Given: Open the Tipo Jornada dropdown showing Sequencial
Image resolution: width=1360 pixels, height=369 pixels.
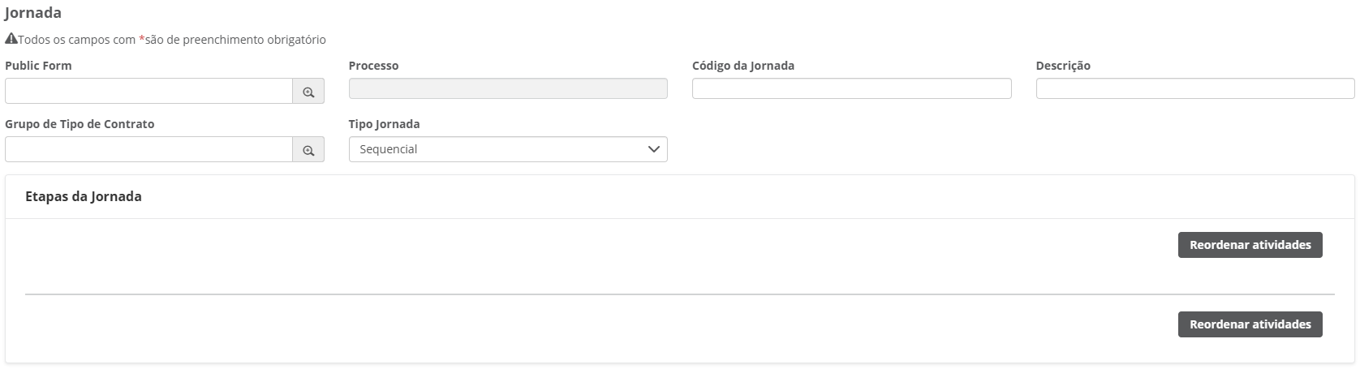Looking at the screenshot, I should [x=508, y=149].
